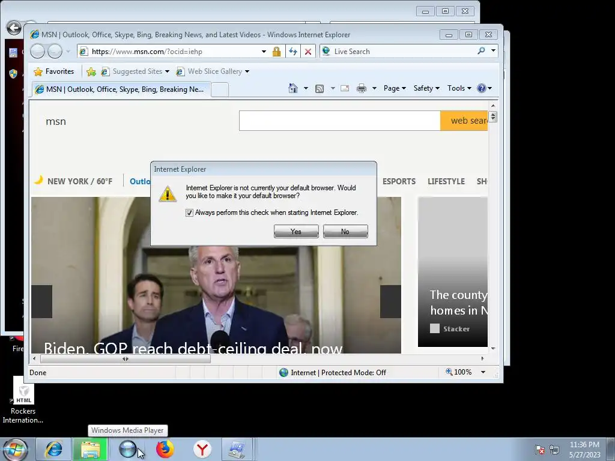Launch Firefox from the taskbar
The width and height of the screenshot is (615, 461).
coord(165,449)
